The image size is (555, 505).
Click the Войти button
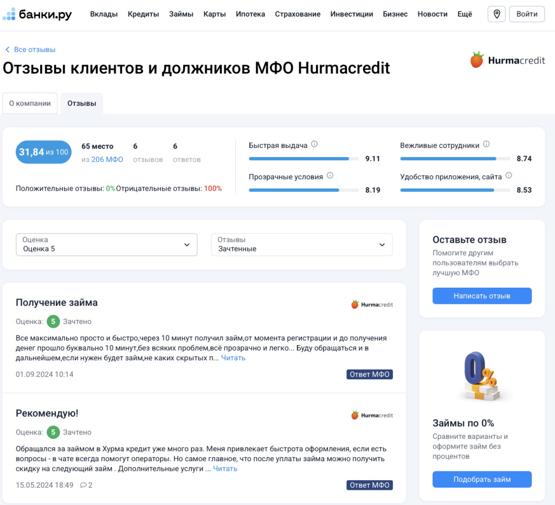tap(527, 14)
